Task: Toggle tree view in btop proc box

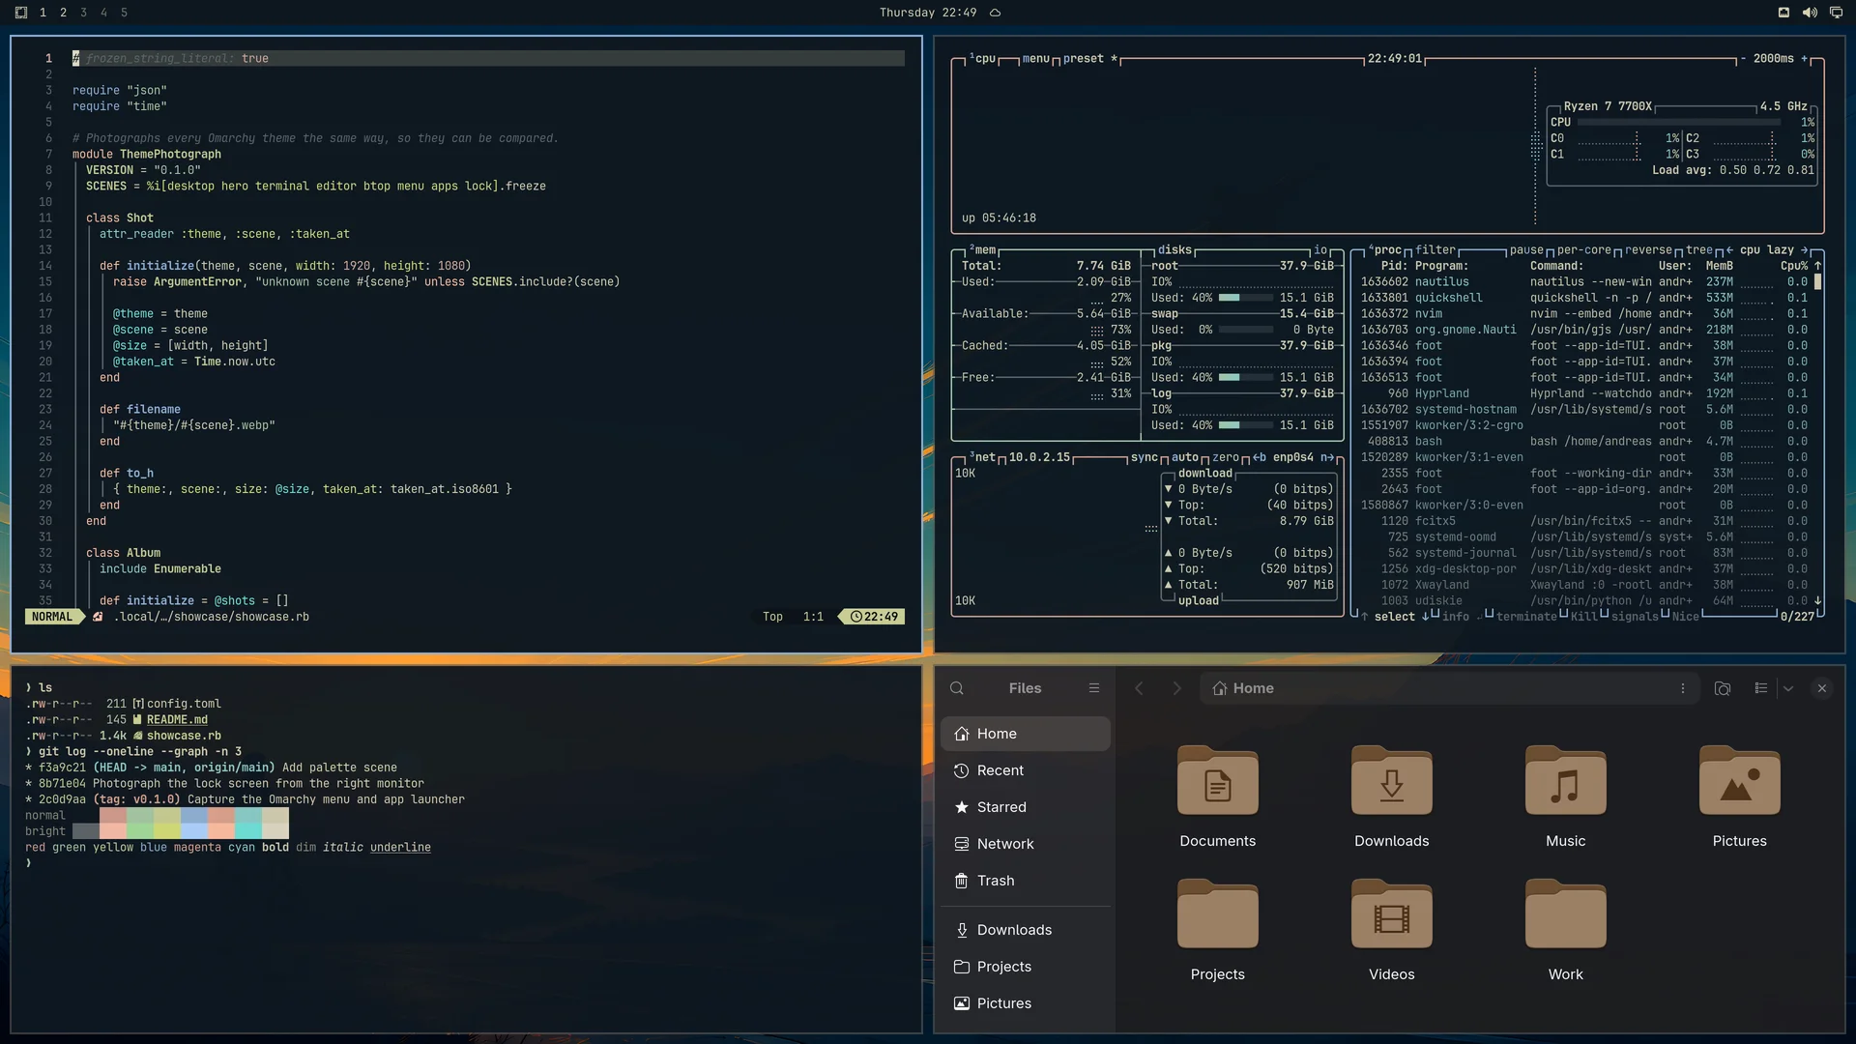Action: 1699,250
